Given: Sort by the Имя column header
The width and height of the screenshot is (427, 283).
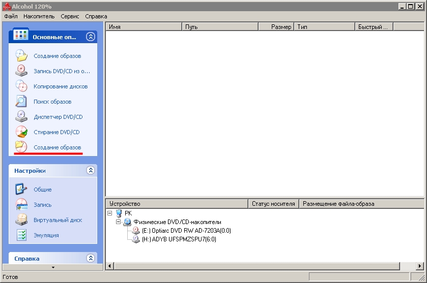Looking at the screenshot, I should pos(144,26).
